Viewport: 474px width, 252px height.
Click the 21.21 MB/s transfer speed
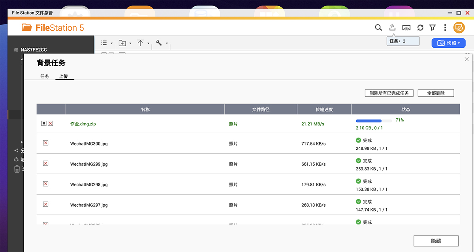point(313,124)
